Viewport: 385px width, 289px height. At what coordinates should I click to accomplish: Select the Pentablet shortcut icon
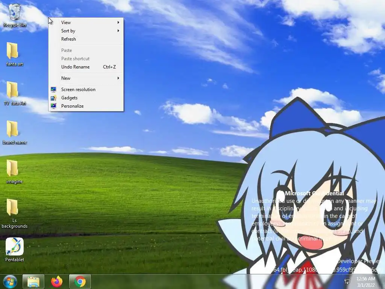click(15, 246)
